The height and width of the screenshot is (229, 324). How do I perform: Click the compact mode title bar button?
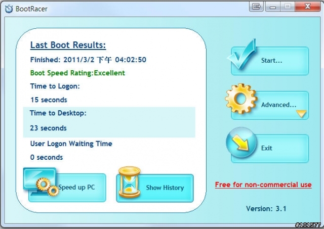256,7
